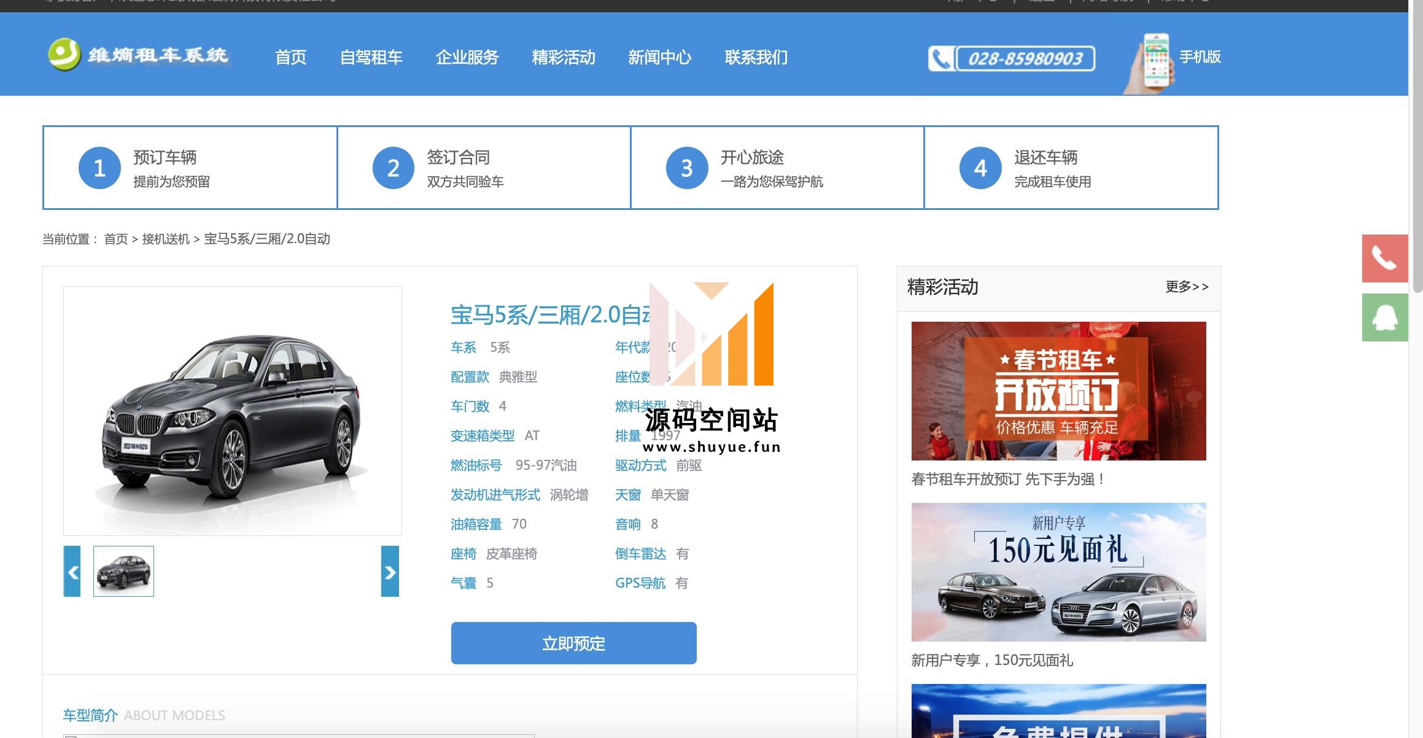Click step 3 circle for 开心旅途

(687, 168)
